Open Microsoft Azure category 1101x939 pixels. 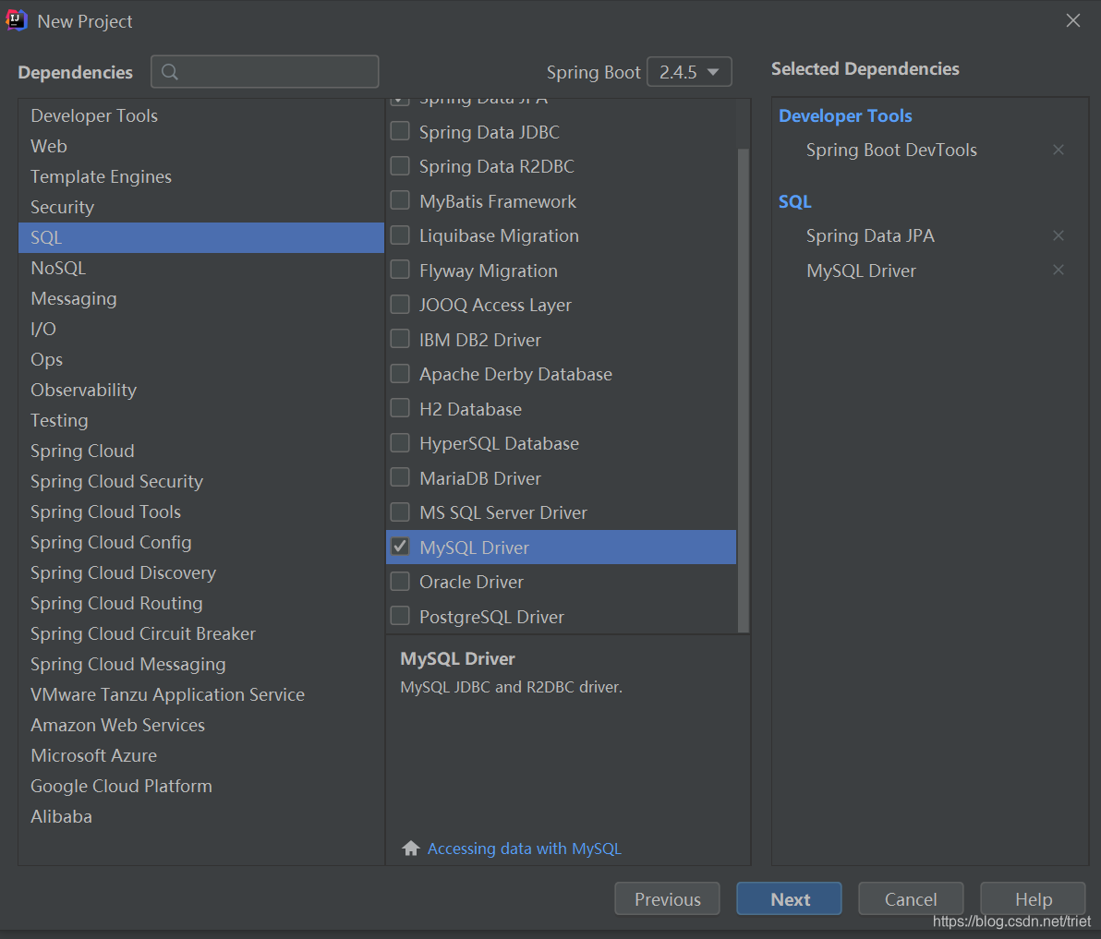pyautogui.click(x=200, y=756)
